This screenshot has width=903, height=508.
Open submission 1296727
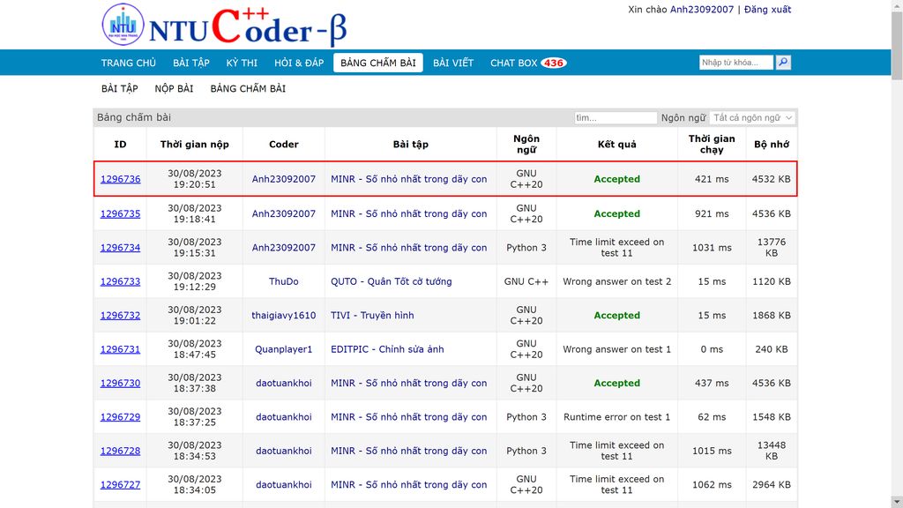pyautogui.click(x=120, y=485)
